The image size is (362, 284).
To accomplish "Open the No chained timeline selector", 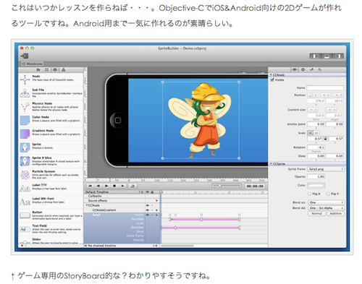I will (x=121, y=246).
